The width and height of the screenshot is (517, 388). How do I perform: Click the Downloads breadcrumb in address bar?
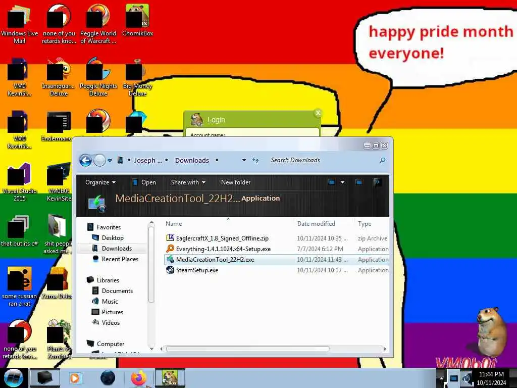click(192, 160)
